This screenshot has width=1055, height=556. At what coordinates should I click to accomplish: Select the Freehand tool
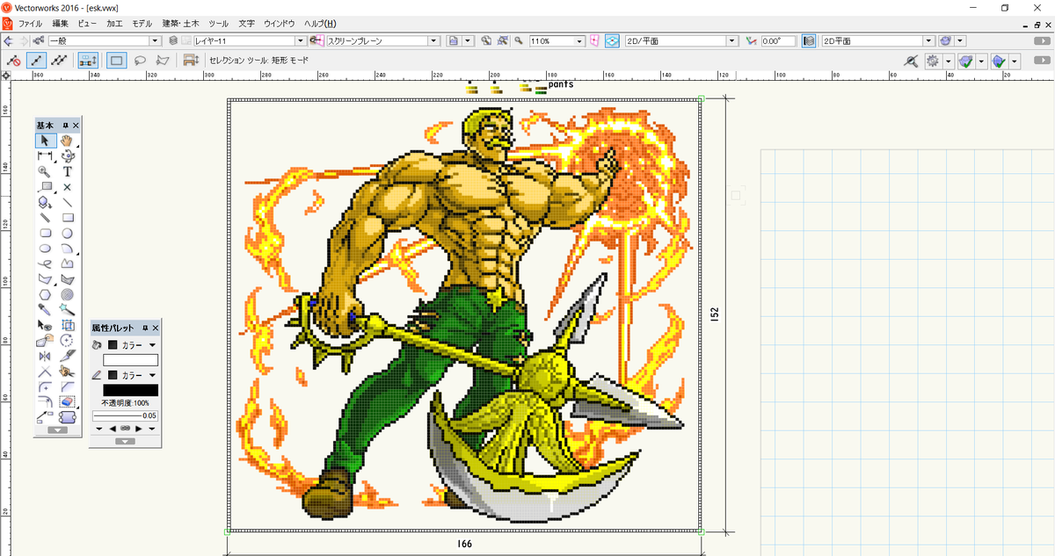pyautogui.click(x=45, y=264)
